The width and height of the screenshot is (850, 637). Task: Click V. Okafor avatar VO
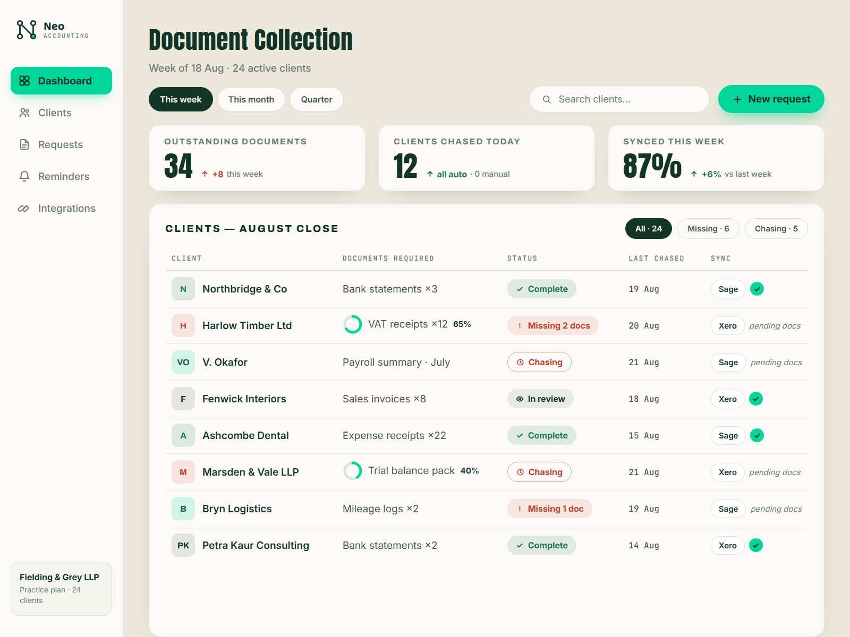(183, 362)
